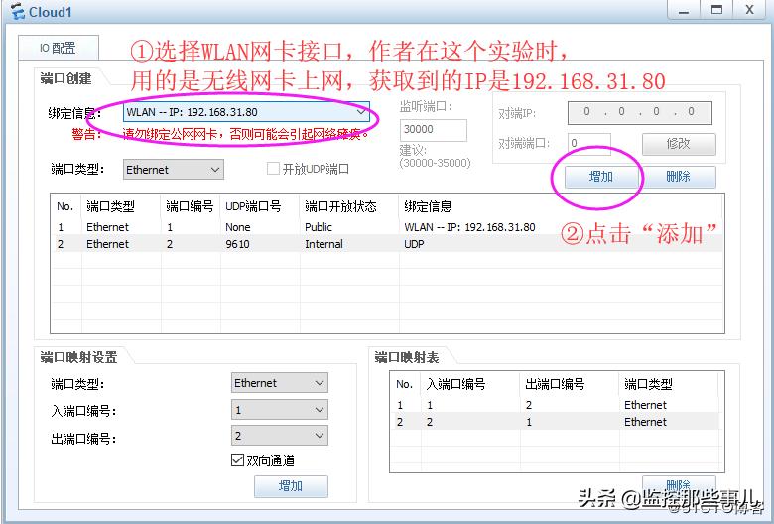
Task: Open the 端口类型 Ethernet dropdown in 端口创建
Action: pos(173,170)
